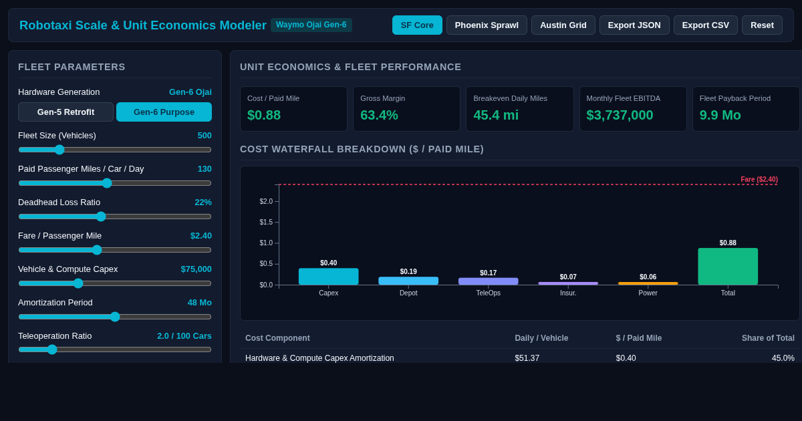Click the Gross Margin 63.4% card

406,109
